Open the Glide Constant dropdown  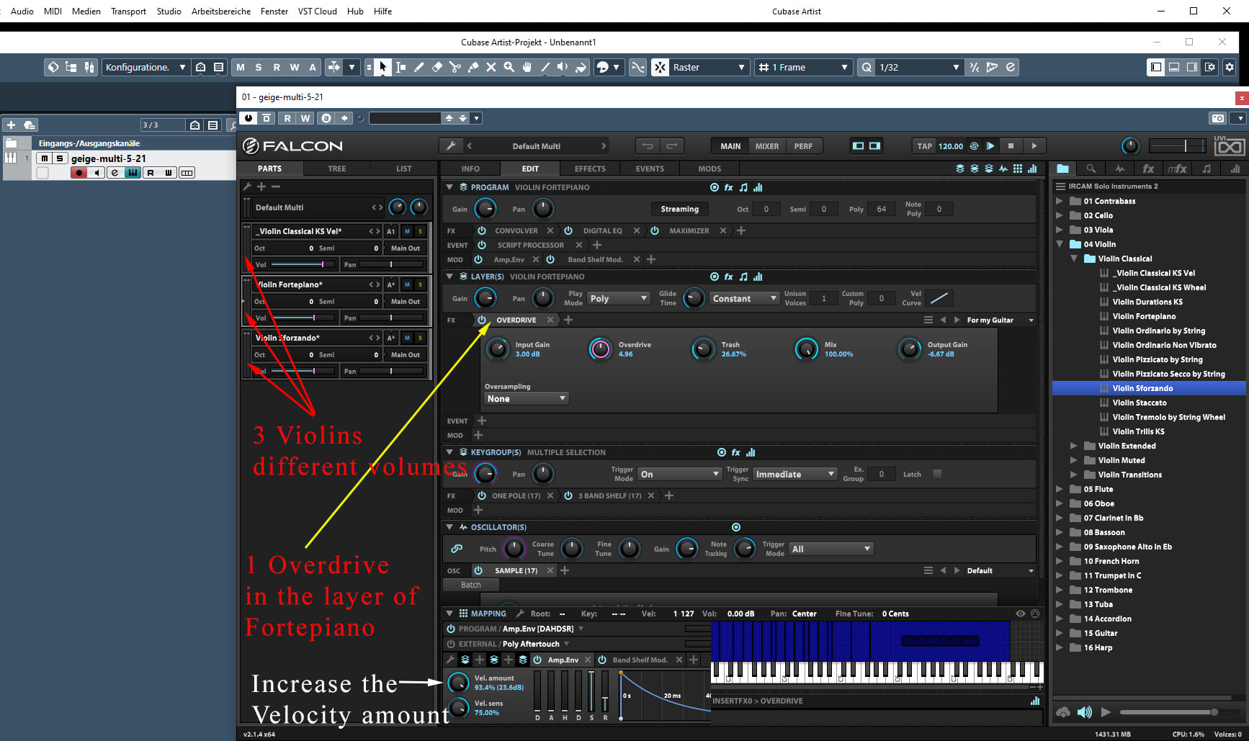pyautogui.click(x=744, y=298)
